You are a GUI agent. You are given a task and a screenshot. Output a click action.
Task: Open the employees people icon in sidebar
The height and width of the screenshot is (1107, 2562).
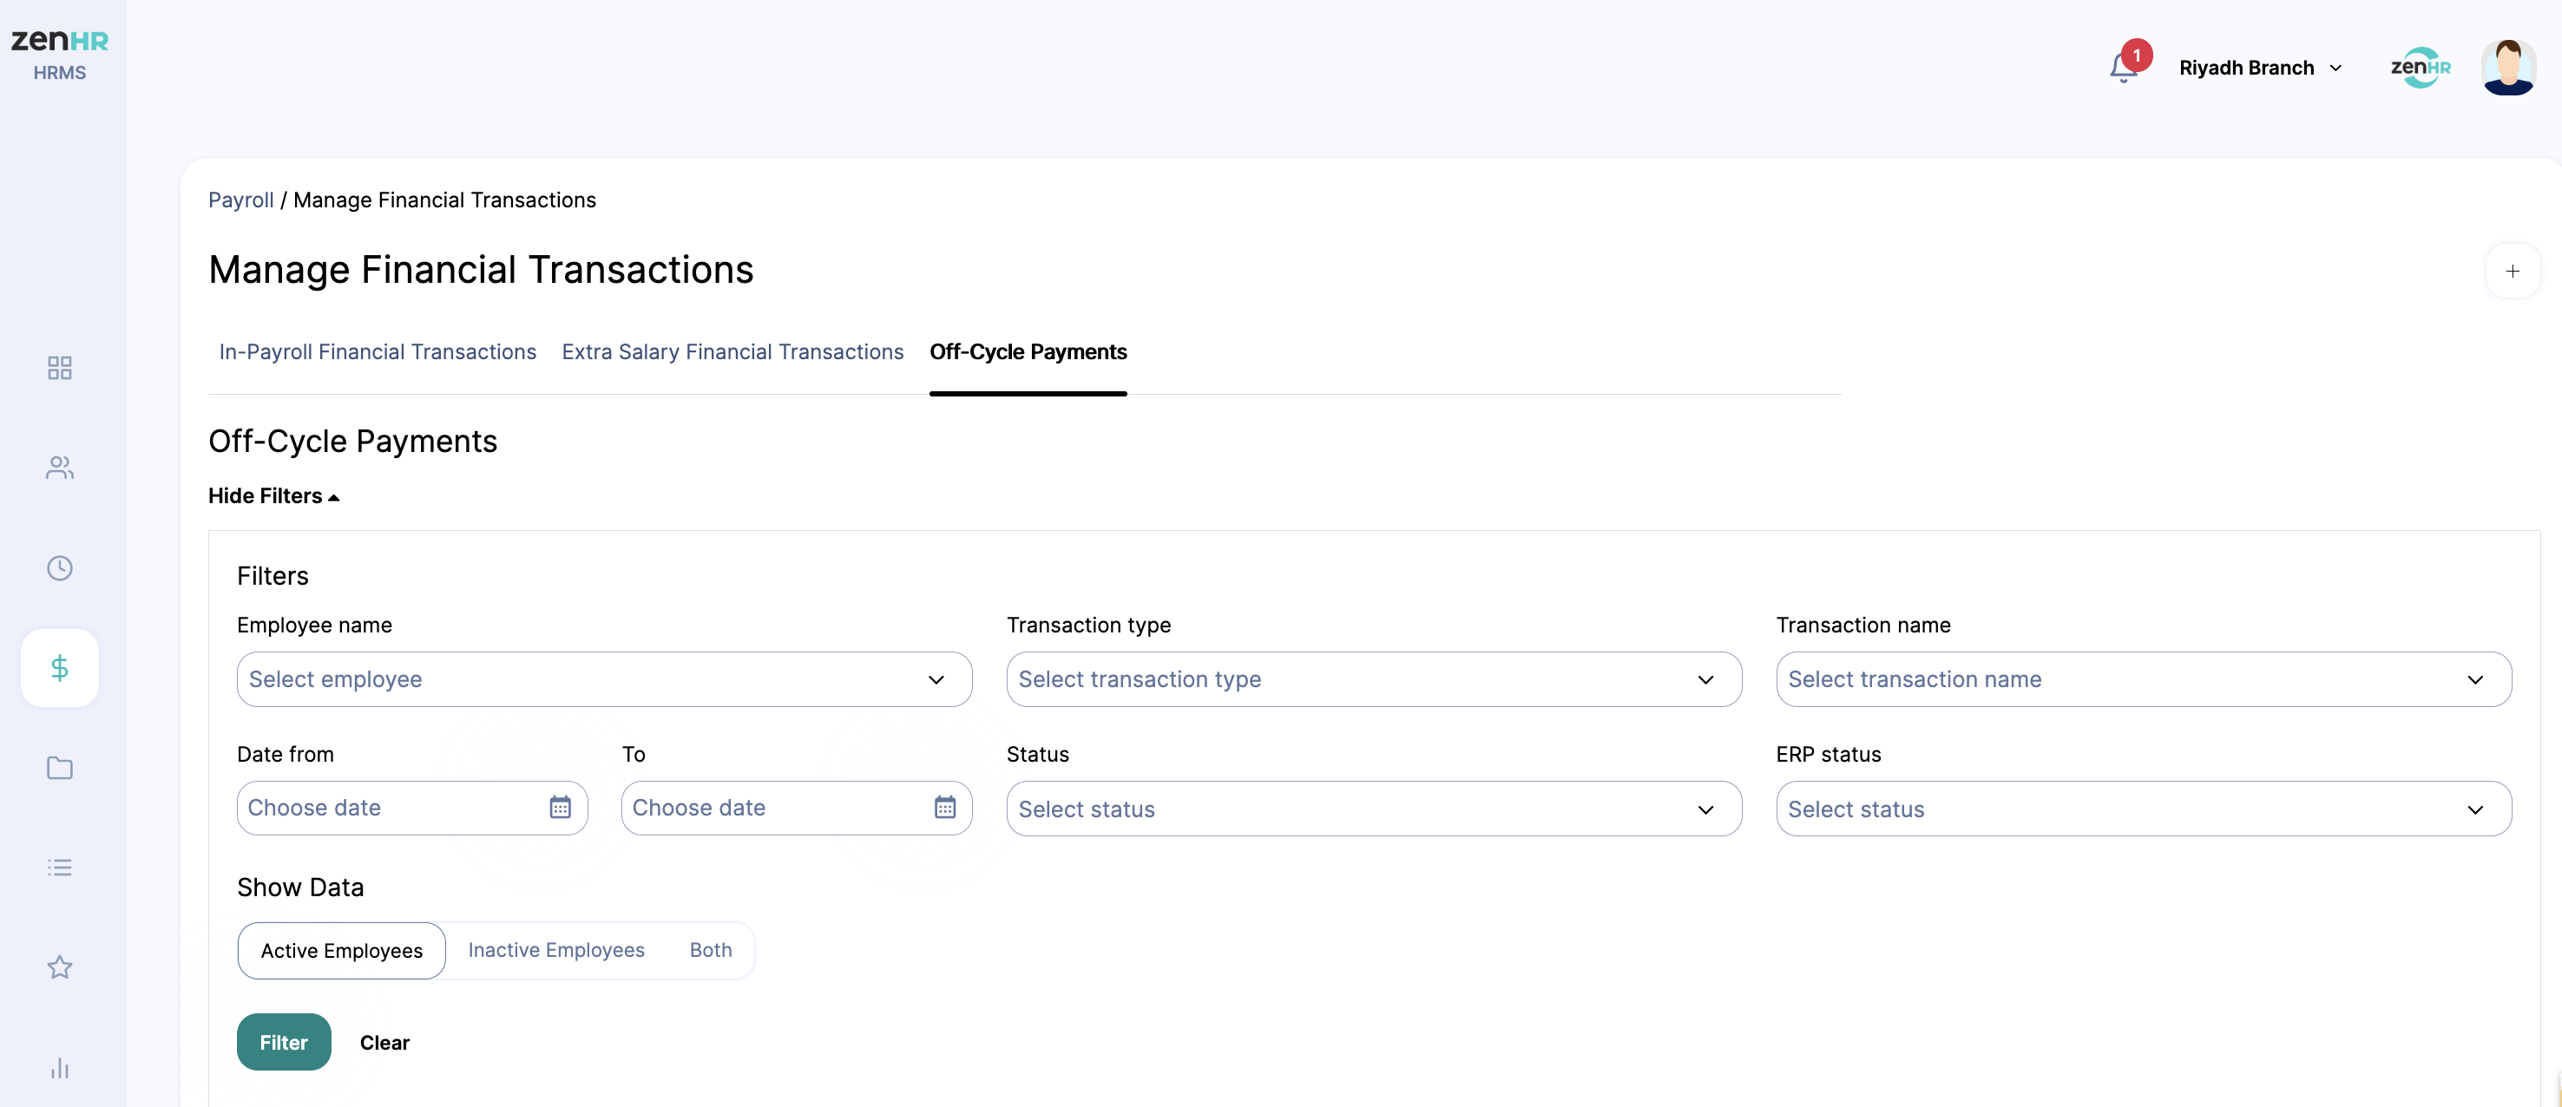point(60,468)
